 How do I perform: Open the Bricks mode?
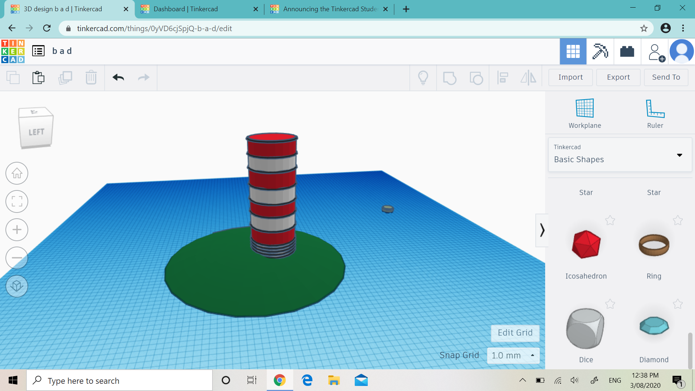pos(627,51)
